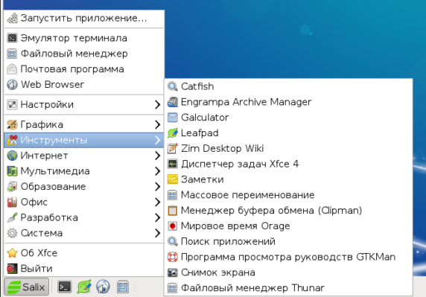
Task: Click the Web Browser globe icon in menu
Action: 12,85
